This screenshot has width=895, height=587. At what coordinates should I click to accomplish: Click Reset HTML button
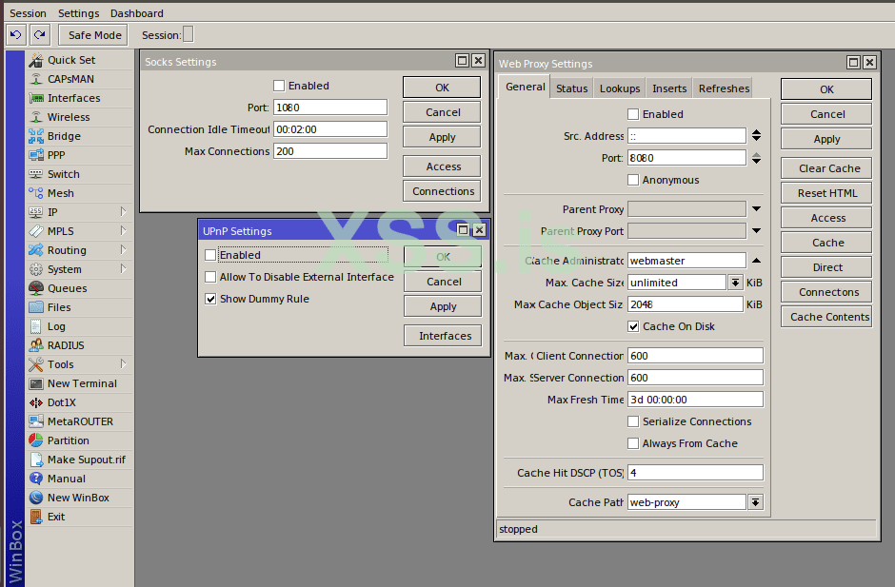(826, 193)
